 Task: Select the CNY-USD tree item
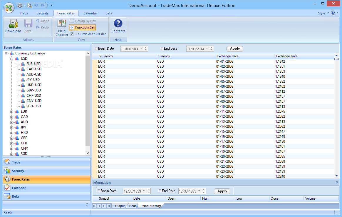34,101
